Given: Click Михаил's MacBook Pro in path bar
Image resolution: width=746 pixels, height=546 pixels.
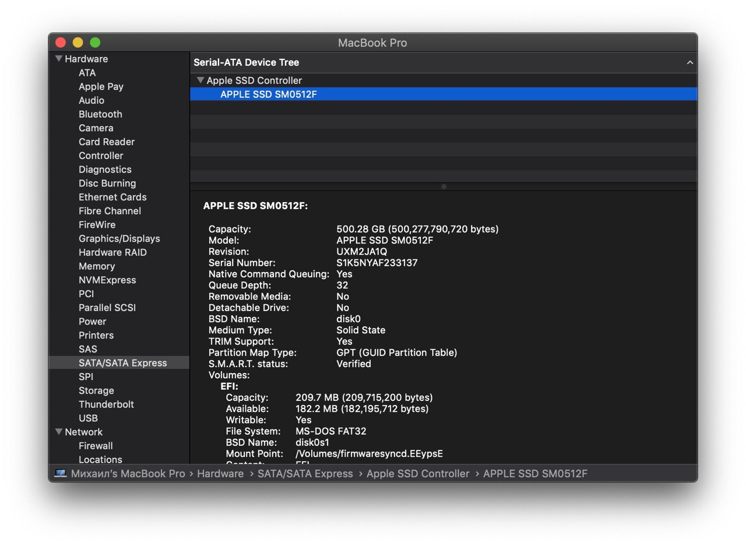Looking at the screenshot, I should tap(128, 474).
